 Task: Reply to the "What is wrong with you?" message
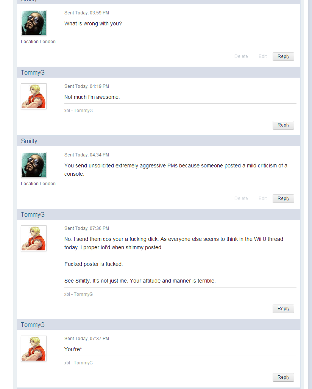[283, 56]
